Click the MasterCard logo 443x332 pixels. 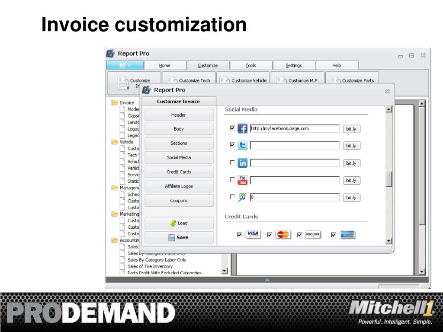[x=283, y=234]
